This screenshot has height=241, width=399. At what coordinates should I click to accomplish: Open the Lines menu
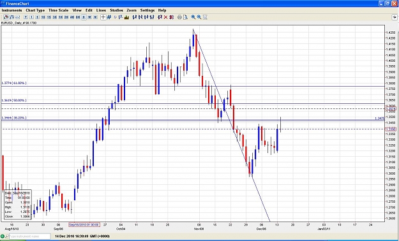click(101, 10)
